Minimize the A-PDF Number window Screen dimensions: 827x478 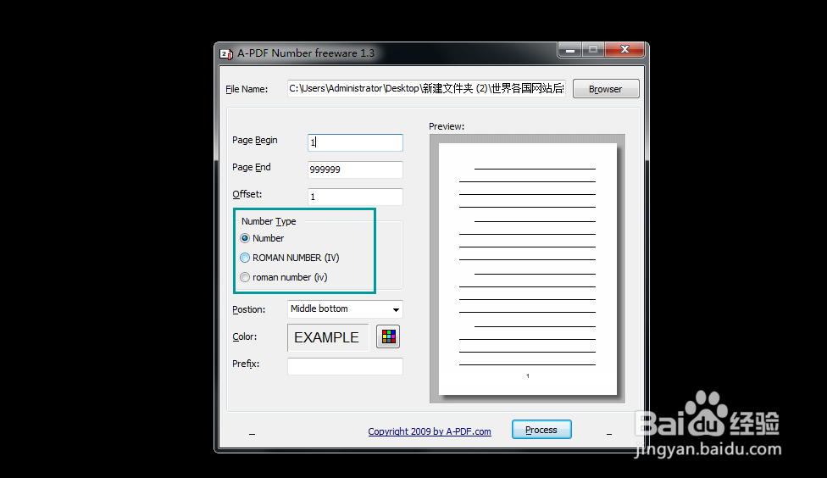tap(569, 50)
